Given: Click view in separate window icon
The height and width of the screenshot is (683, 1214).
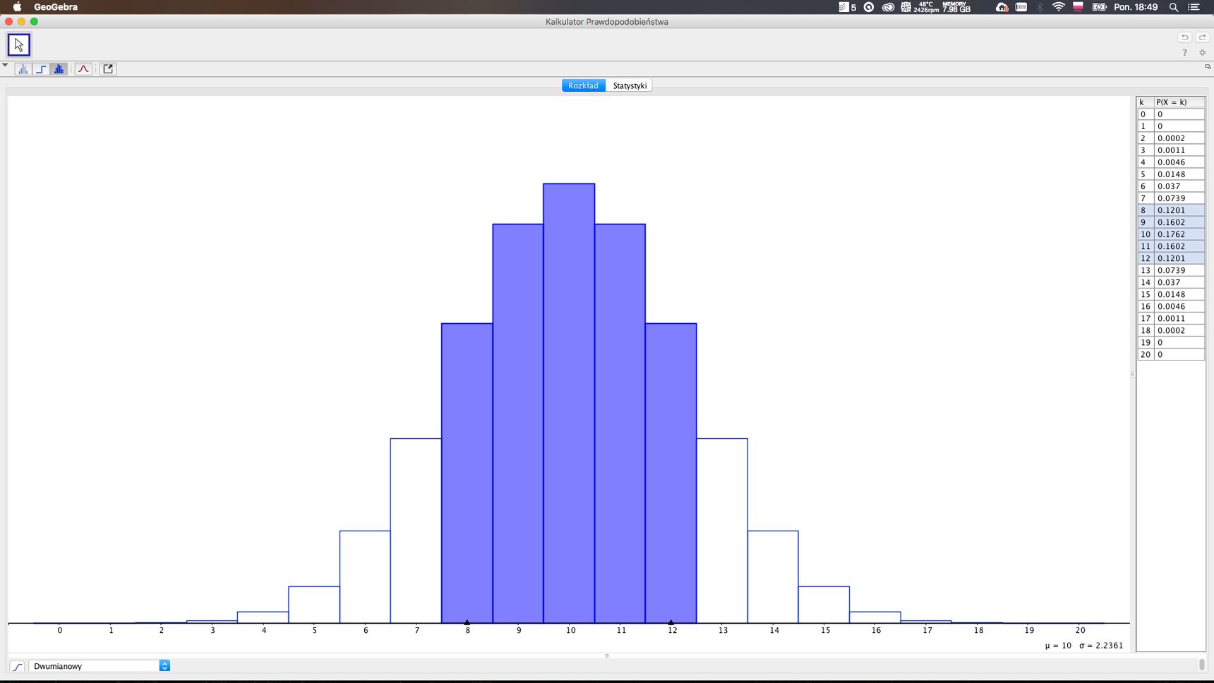Looking at the screenshot, I should tap(1208, 66).
